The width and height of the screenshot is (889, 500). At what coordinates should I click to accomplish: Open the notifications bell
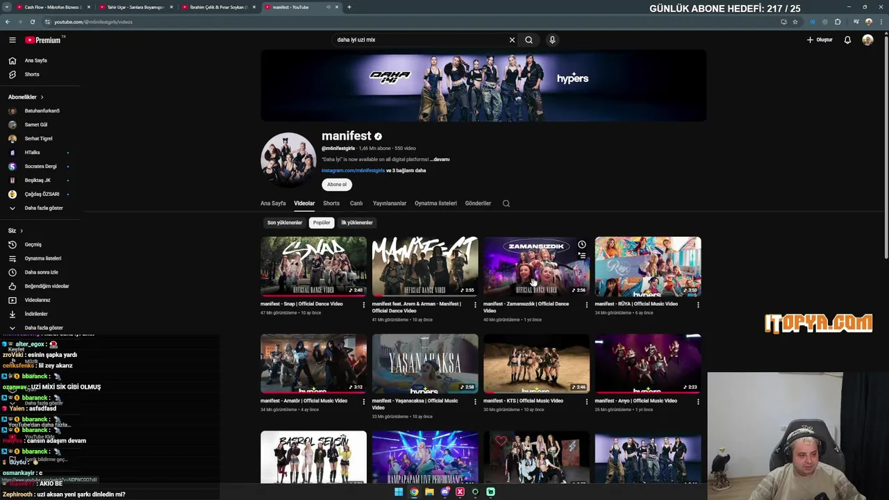click(847, 40)
